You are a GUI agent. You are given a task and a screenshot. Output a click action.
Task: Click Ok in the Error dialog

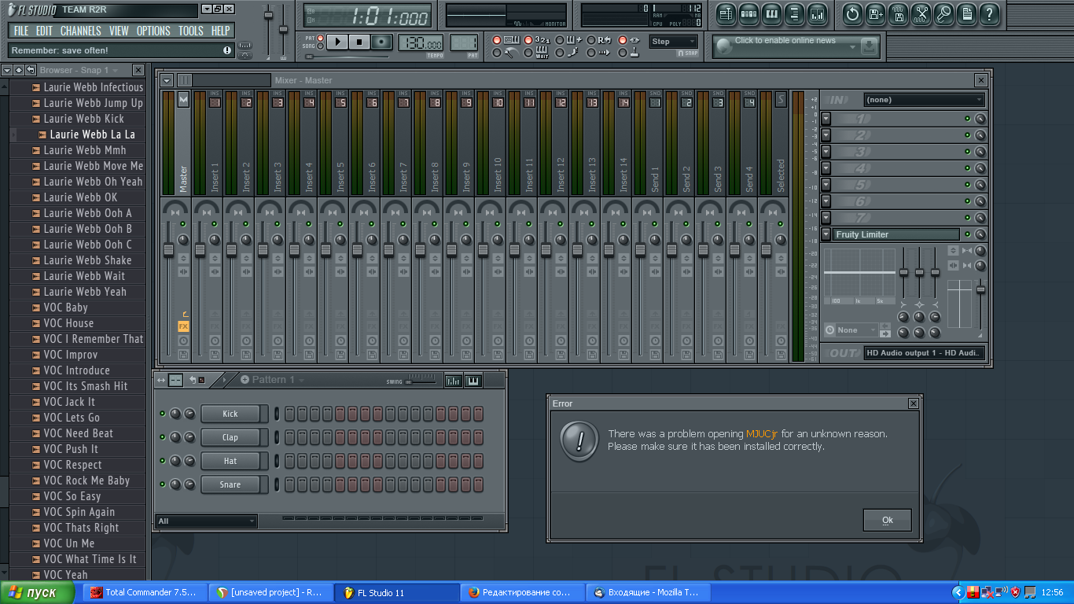click(888, 520)
